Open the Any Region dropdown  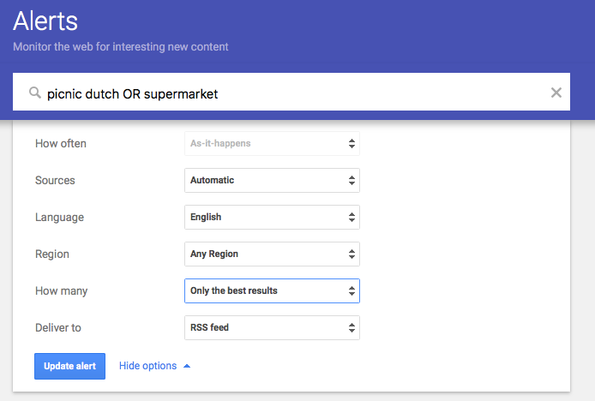(272, 254)
